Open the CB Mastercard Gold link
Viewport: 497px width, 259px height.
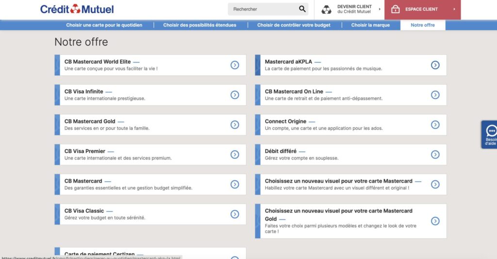coord(90,121)
